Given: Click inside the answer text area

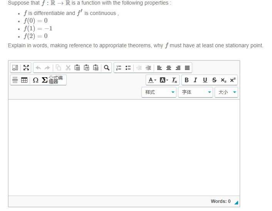Looking at the screenshot, I should (x=124, y=148).
